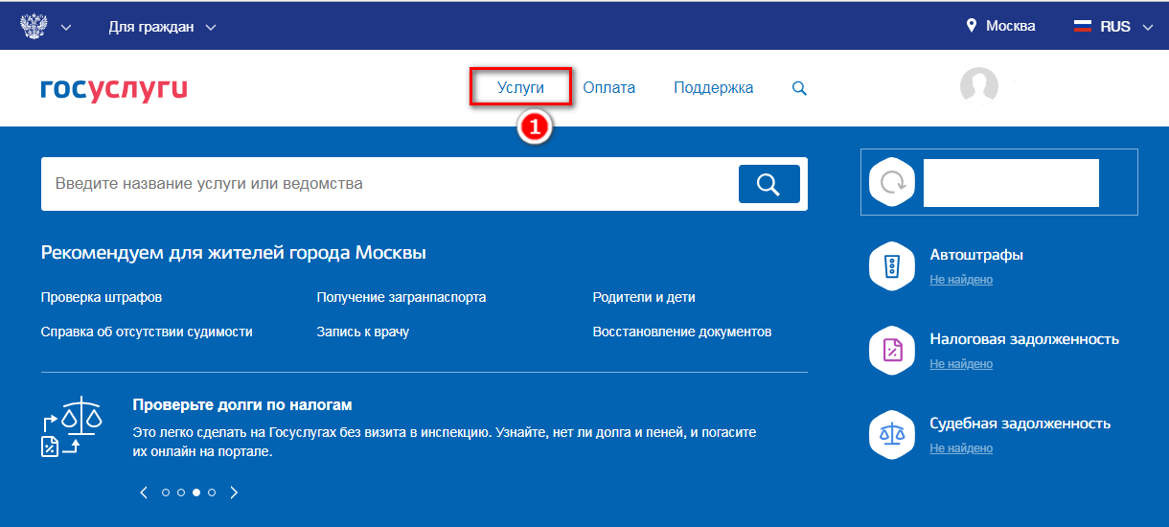Select the fourth carousel dot
This screenshot has width=1169, height=527.
coord(212,493)
